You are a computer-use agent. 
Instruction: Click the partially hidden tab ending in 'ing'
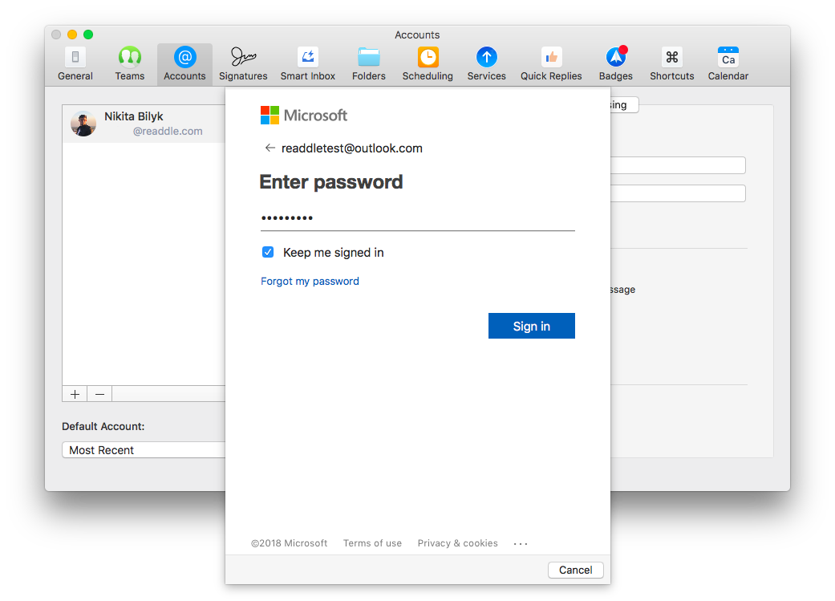pyautogui.click(x=624, y=105)
